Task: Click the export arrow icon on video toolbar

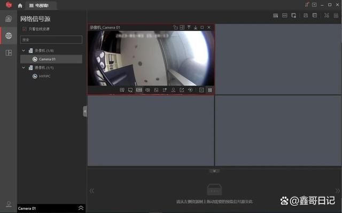Action: pyautogui.click(x=182, y=90)
